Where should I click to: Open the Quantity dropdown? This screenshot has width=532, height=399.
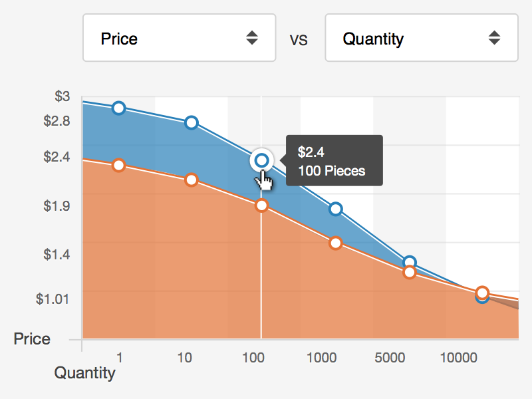pos(421,38)
